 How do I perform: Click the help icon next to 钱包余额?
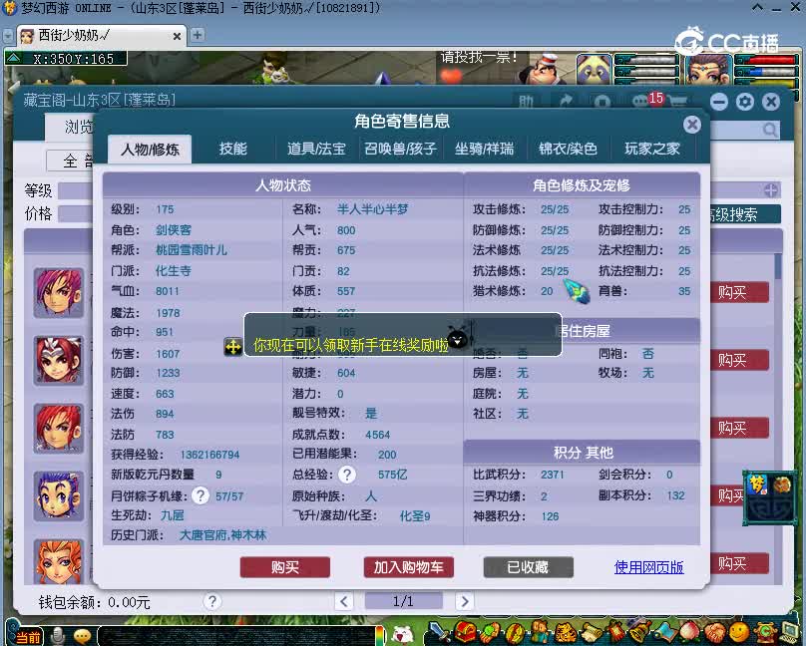(211, 601)
